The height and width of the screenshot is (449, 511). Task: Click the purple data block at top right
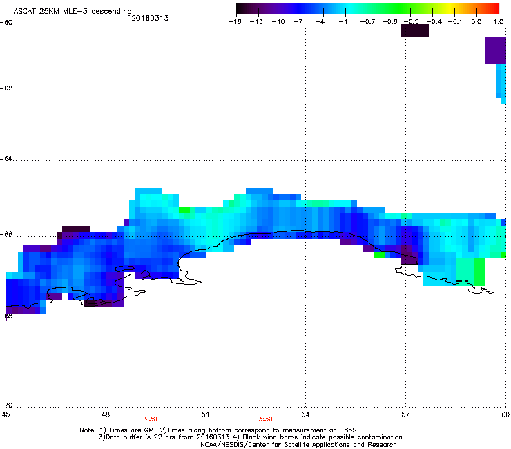pyautogui.click(x=495, y=50)
